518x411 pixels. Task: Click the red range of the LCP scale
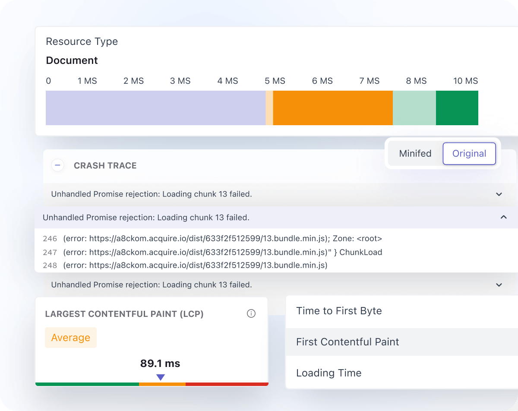pos(227,384)
